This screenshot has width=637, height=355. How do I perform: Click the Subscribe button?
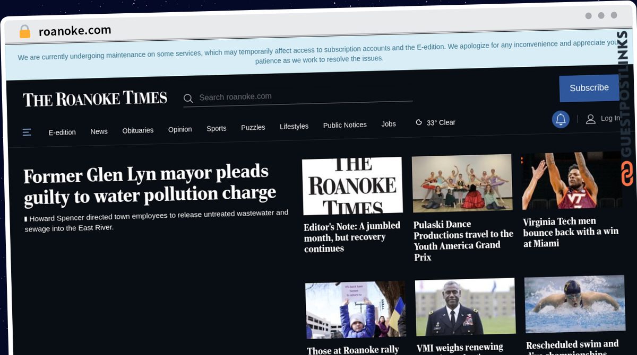coord(589,88)
